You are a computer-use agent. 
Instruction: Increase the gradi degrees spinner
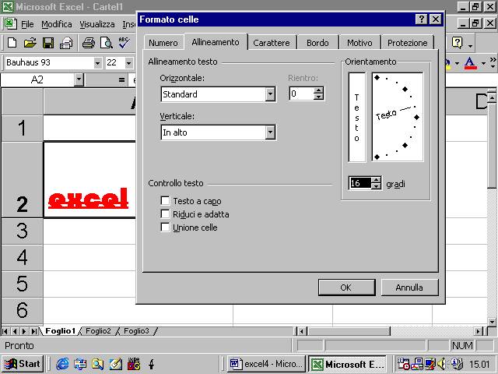[x=377, y=180]
